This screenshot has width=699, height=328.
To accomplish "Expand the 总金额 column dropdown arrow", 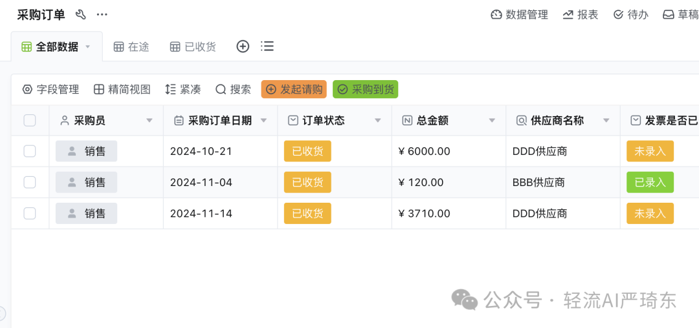I will pos(493,121).
